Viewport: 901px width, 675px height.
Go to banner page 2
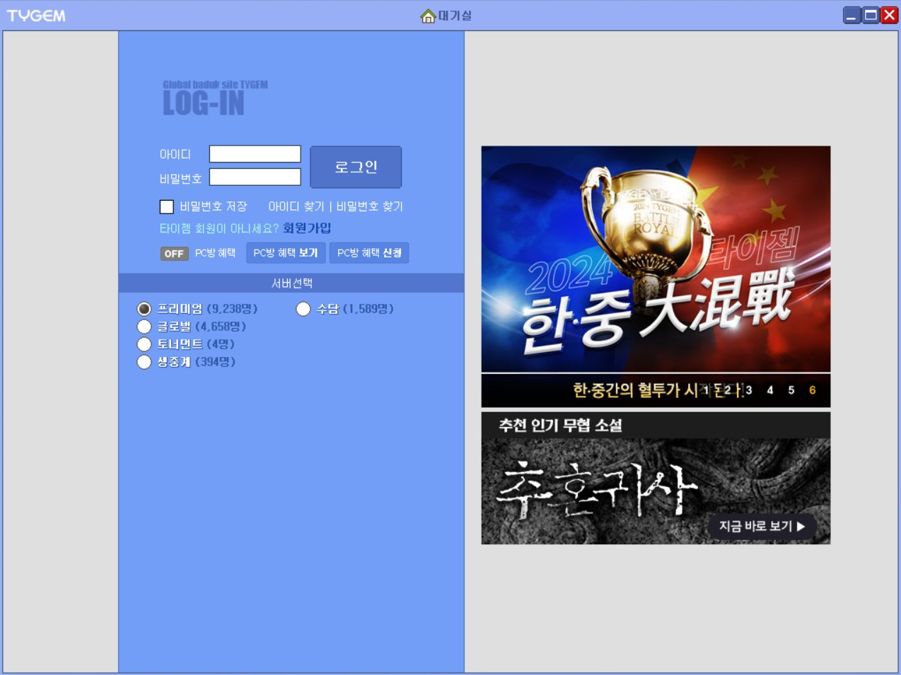click(x=727, y=390)
